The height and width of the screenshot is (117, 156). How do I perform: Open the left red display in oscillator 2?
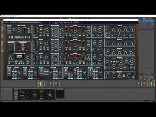coord(71,42)
